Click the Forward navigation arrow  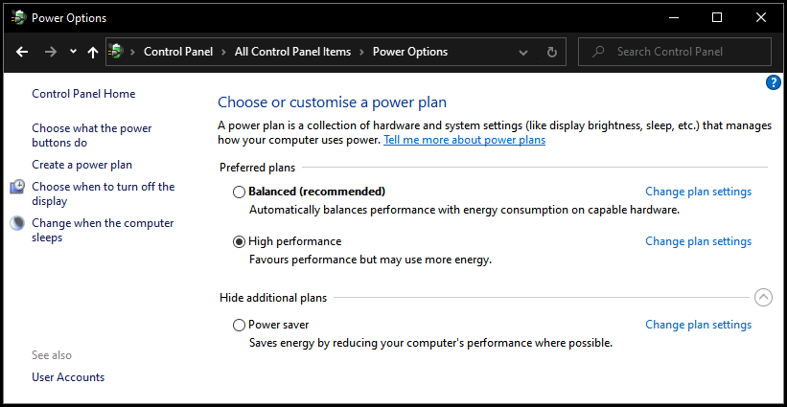point(50,52)
